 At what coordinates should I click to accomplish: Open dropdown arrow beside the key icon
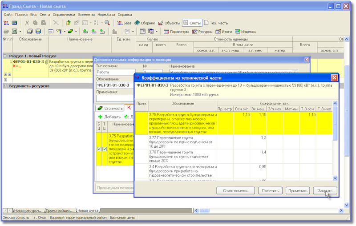click(x=65, y=32)
